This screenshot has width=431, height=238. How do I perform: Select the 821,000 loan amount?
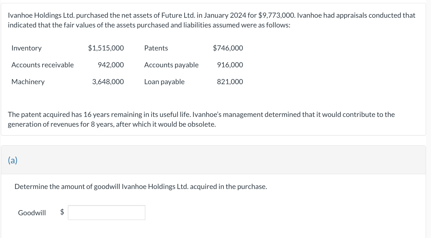tap(230, 82)
